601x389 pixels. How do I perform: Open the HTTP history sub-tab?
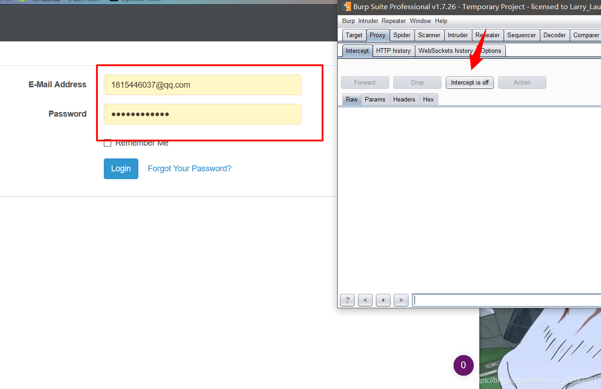point(393,51)
